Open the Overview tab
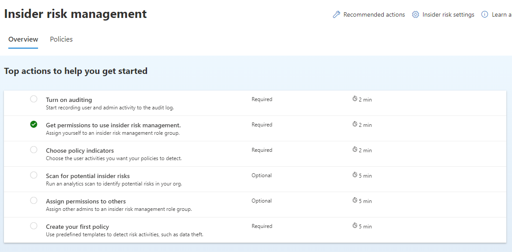Screen dimensions: 512x252 coord(23,39)
